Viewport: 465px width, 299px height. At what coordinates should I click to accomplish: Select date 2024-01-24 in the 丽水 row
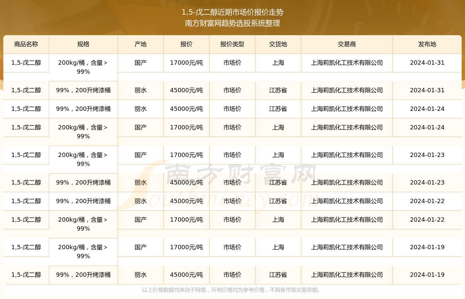(x=427, y=109)
